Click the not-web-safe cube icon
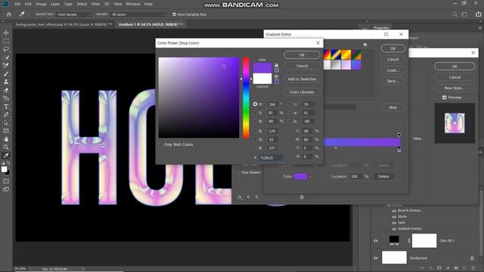Image resolution: width=484 pixels, height=272 pixels. tap(277, 76)
